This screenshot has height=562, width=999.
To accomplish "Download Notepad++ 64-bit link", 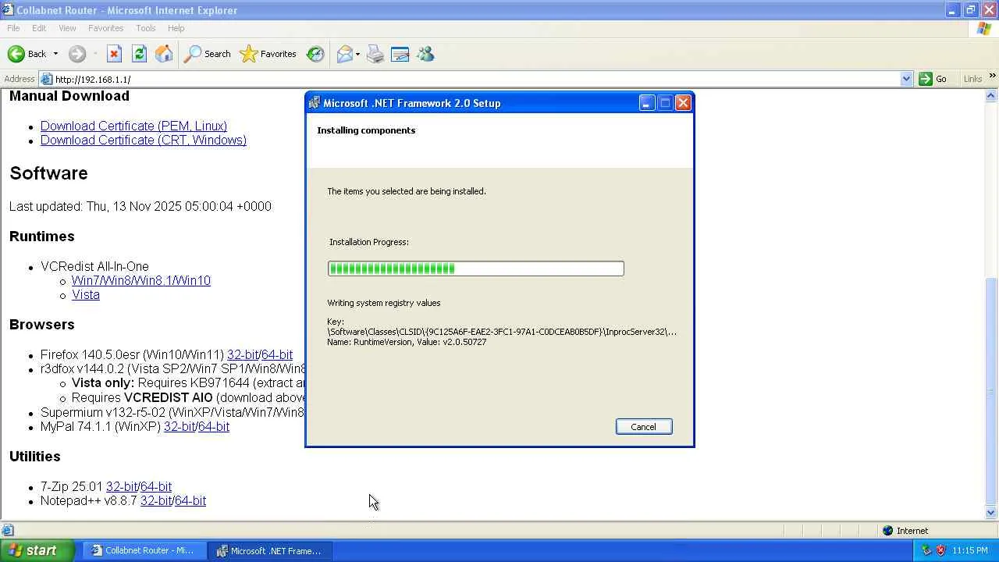I will point(190,501).
